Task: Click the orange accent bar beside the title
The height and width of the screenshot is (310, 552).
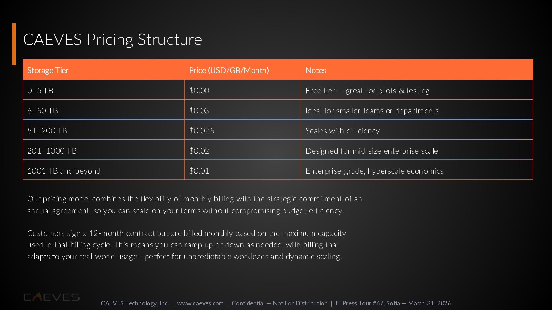Action: point(14,44)
